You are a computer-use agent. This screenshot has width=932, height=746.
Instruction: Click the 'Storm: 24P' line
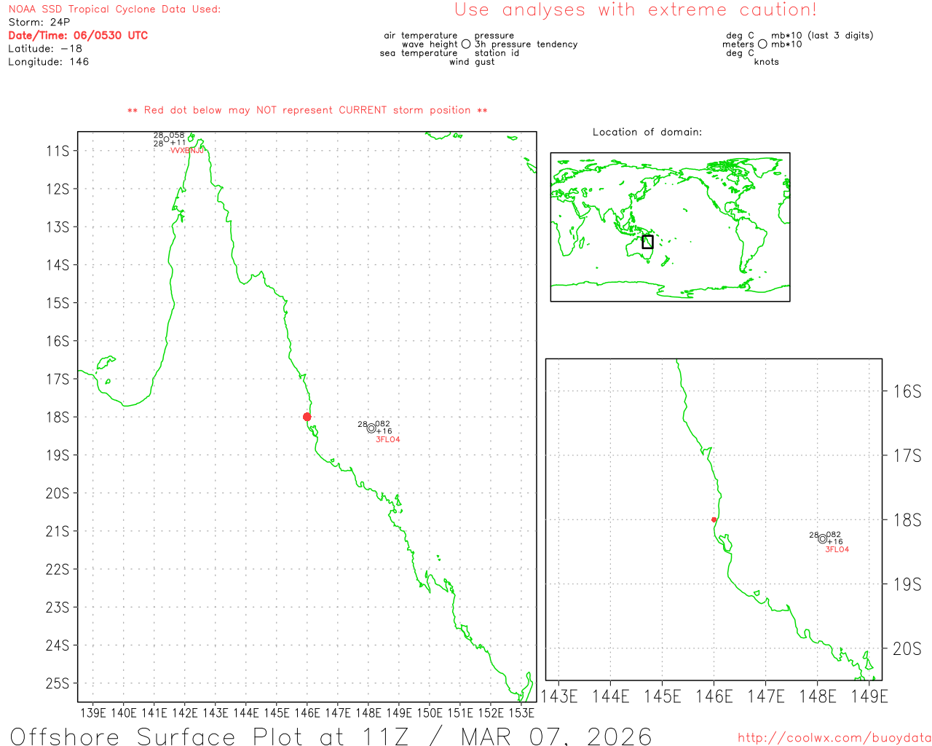pos(39,23)
